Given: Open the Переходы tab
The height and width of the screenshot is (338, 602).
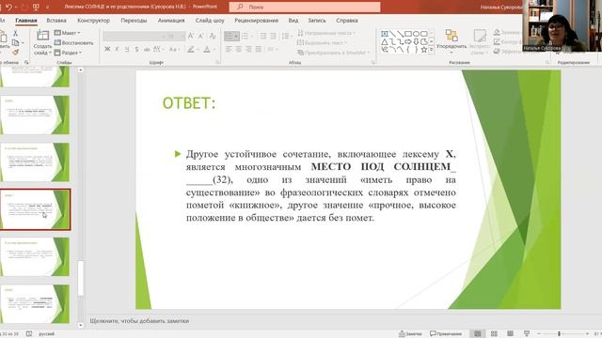Looking at the screenshot, I should click(x=134, y=21).
